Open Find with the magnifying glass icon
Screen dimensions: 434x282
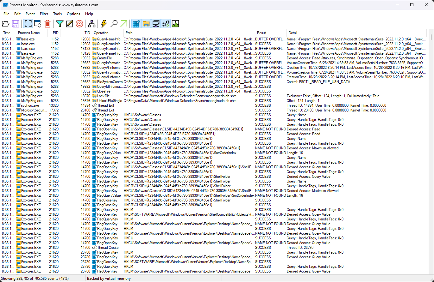click(x=114, y=24)
